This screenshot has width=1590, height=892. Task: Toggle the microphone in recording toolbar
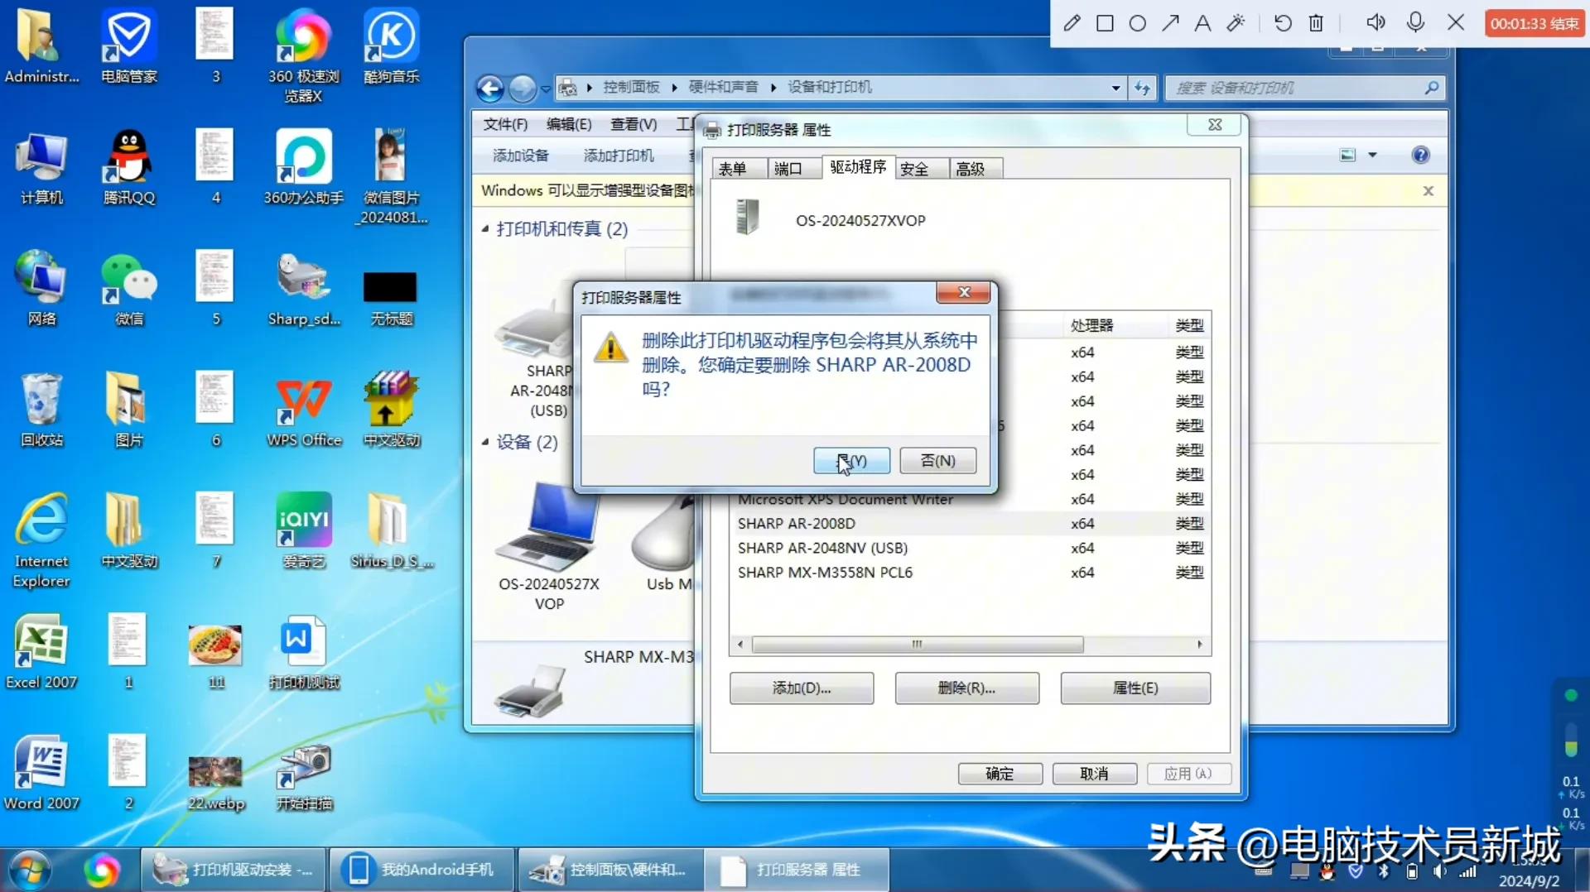coord(1415,23)
